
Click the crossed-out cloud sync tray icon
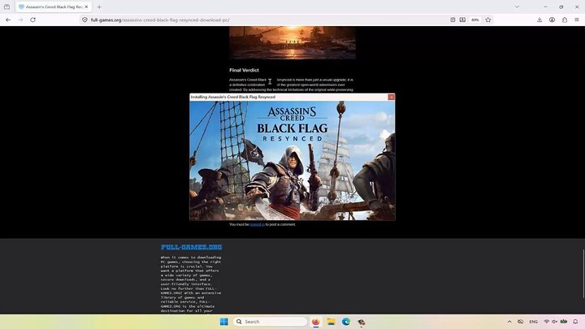tap(521, 322)
